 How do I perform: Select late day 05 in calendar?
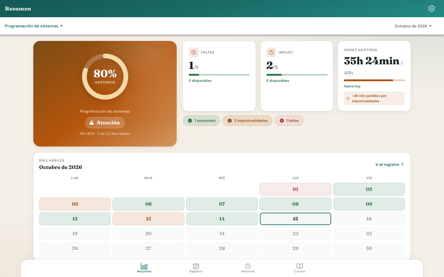coord(75,204)
